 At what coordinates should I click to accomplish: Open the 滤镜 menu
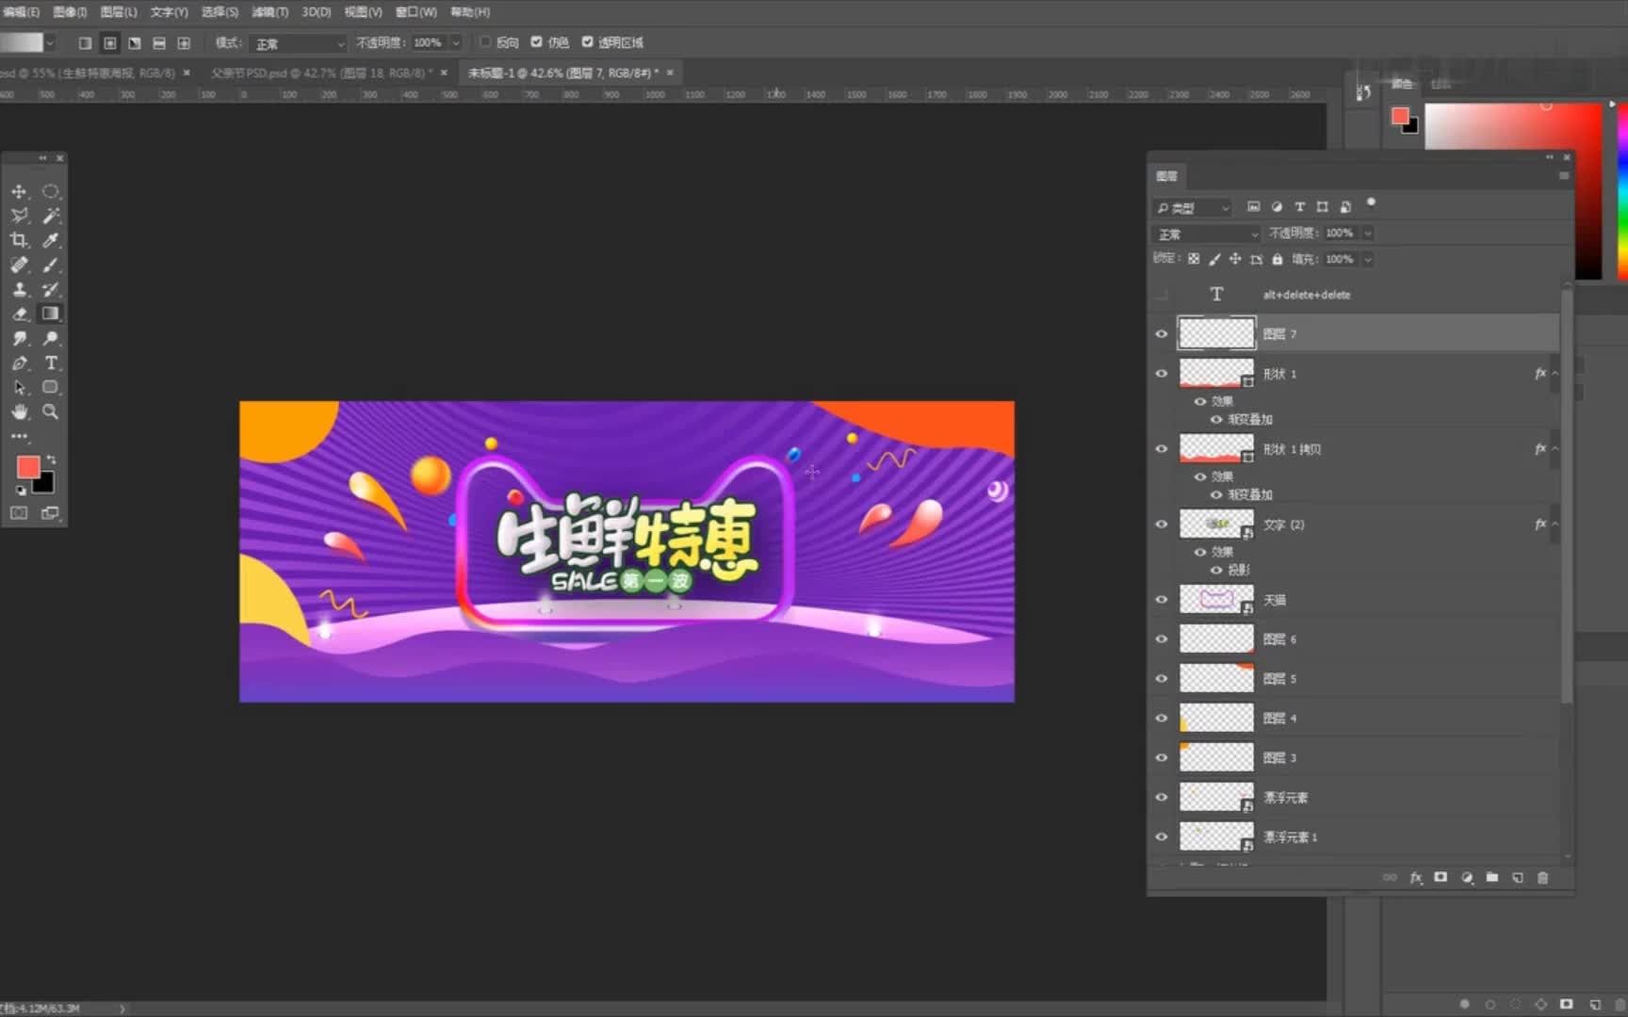(x=269, y=11)
